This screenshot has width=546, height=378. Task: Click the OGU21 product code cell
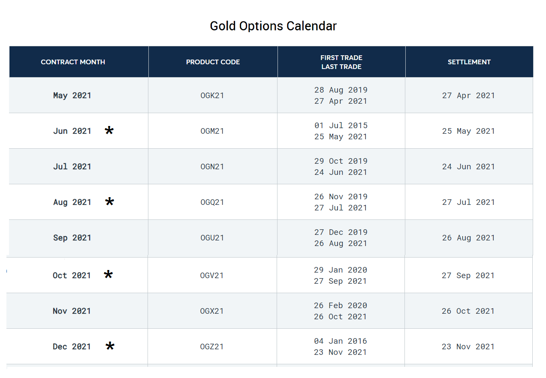click(212, 238)
